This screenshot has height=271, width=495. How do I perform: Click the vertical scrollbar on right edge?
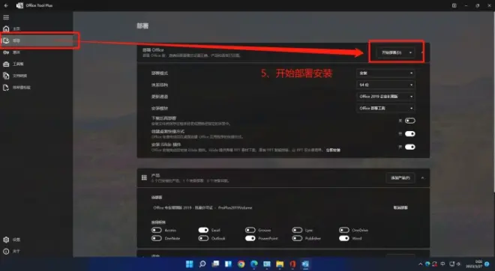pyautogui.click(x=493, y=103)
